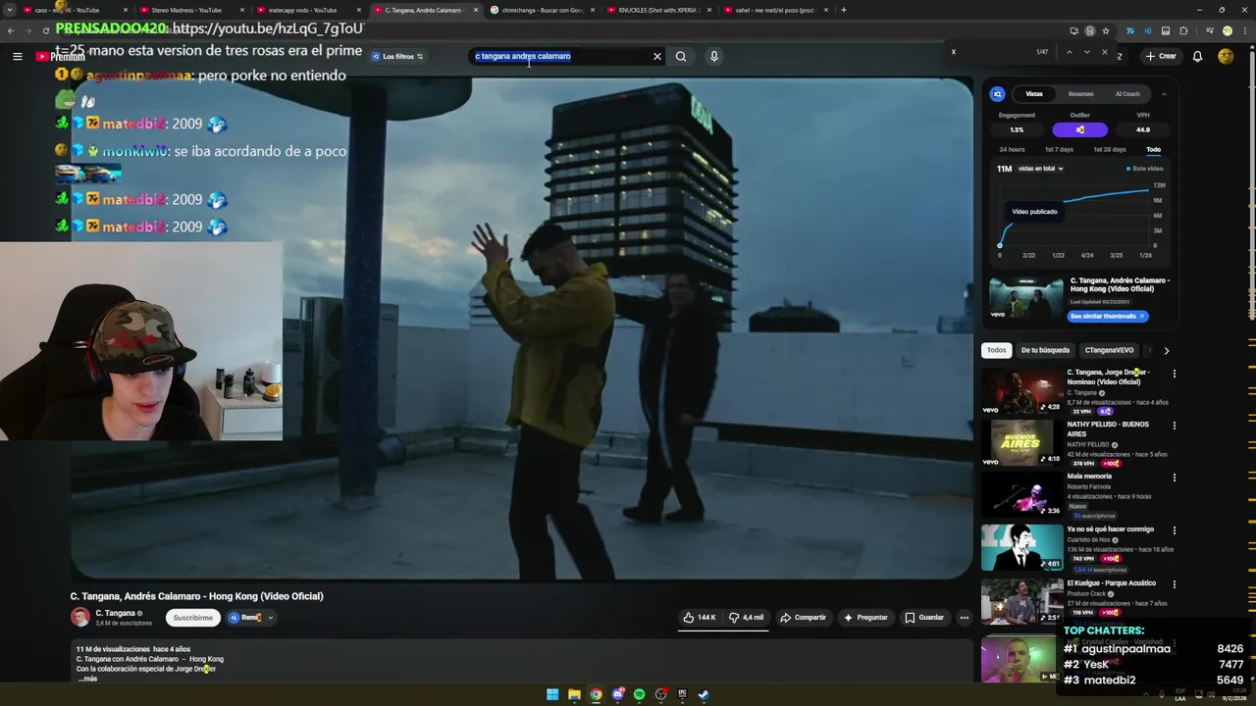Bookmark this page with star icon

(x=1106, y=30)
